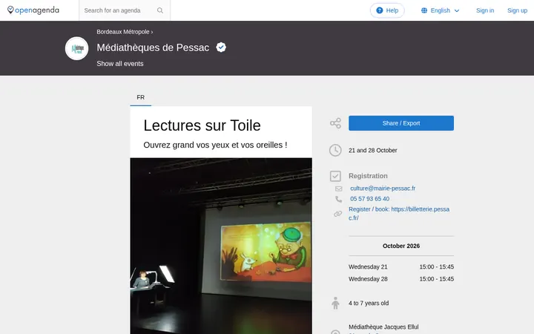
Task: Click the '4 to 7 years old' text
Action: [x=369, y=304]
